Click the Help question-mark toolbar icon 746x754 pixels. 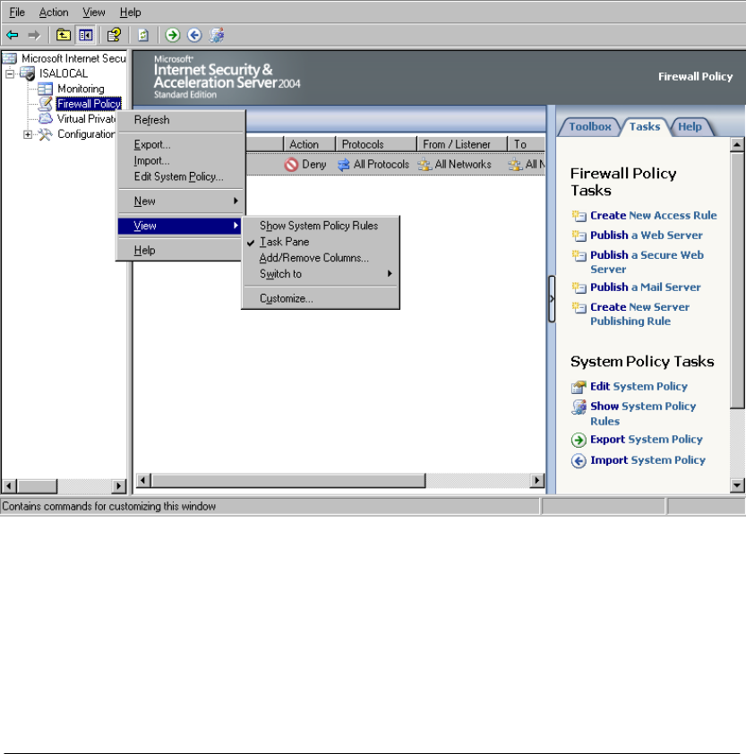coord(114,35)
